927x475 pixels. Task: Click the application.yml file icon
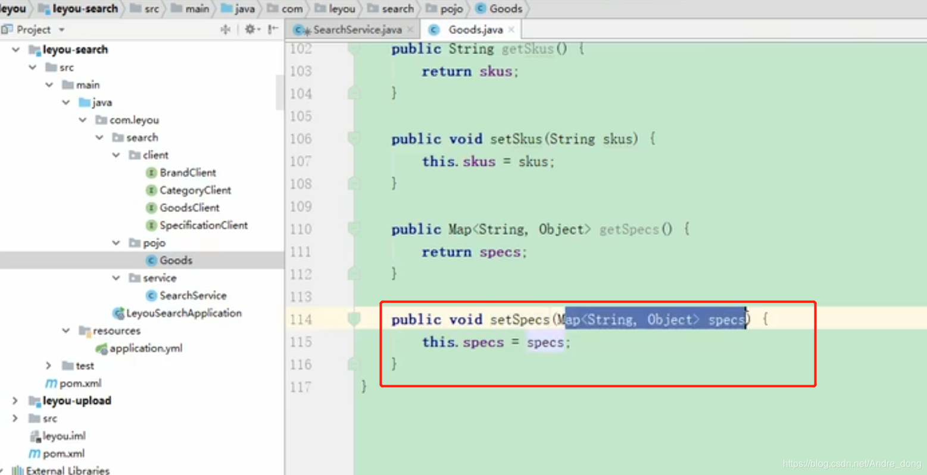tap(102, 348)
